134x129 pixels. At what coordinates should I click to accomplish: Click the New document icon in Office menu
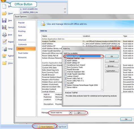pyautogui.click(x=4, y=7)
